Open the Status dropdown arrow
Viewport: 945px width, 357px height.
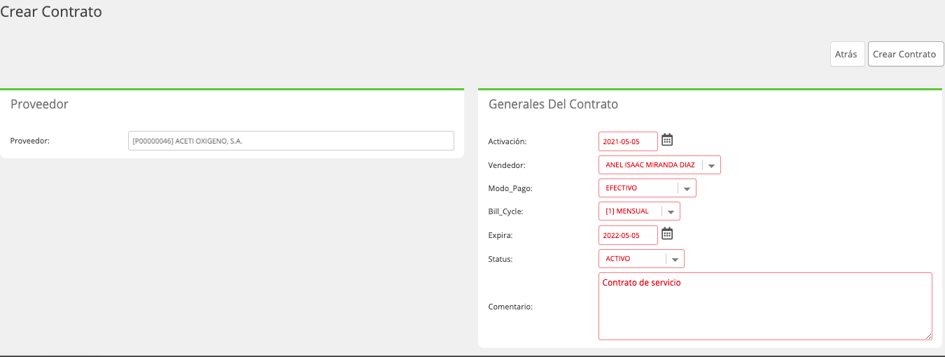coord(675,259)
